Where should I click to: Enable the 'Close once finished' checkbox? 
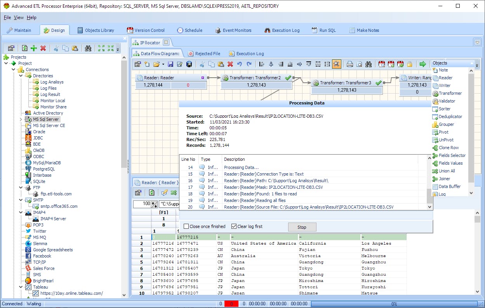[186, 226]
